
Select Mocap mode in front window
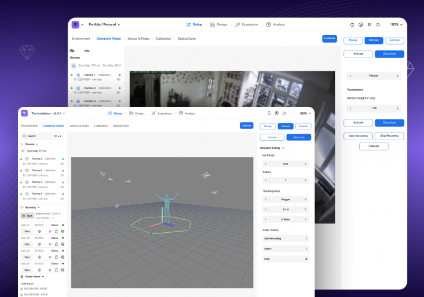pyautogui.click(x=268, y=126)
